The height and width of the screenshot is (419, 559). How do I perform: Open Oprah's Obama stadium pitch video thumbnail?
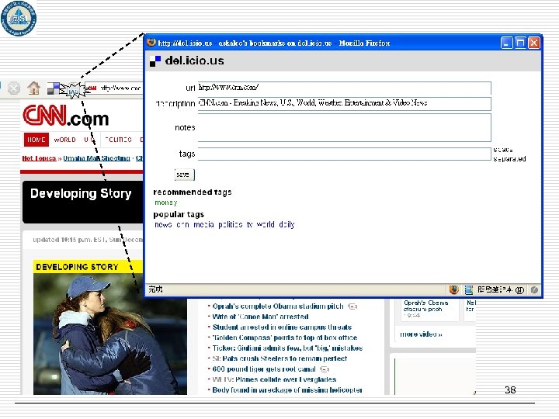(x=429, y=310)
